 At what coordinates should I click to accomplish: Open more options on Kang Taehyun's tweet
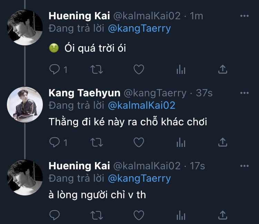tap(244, 93)
